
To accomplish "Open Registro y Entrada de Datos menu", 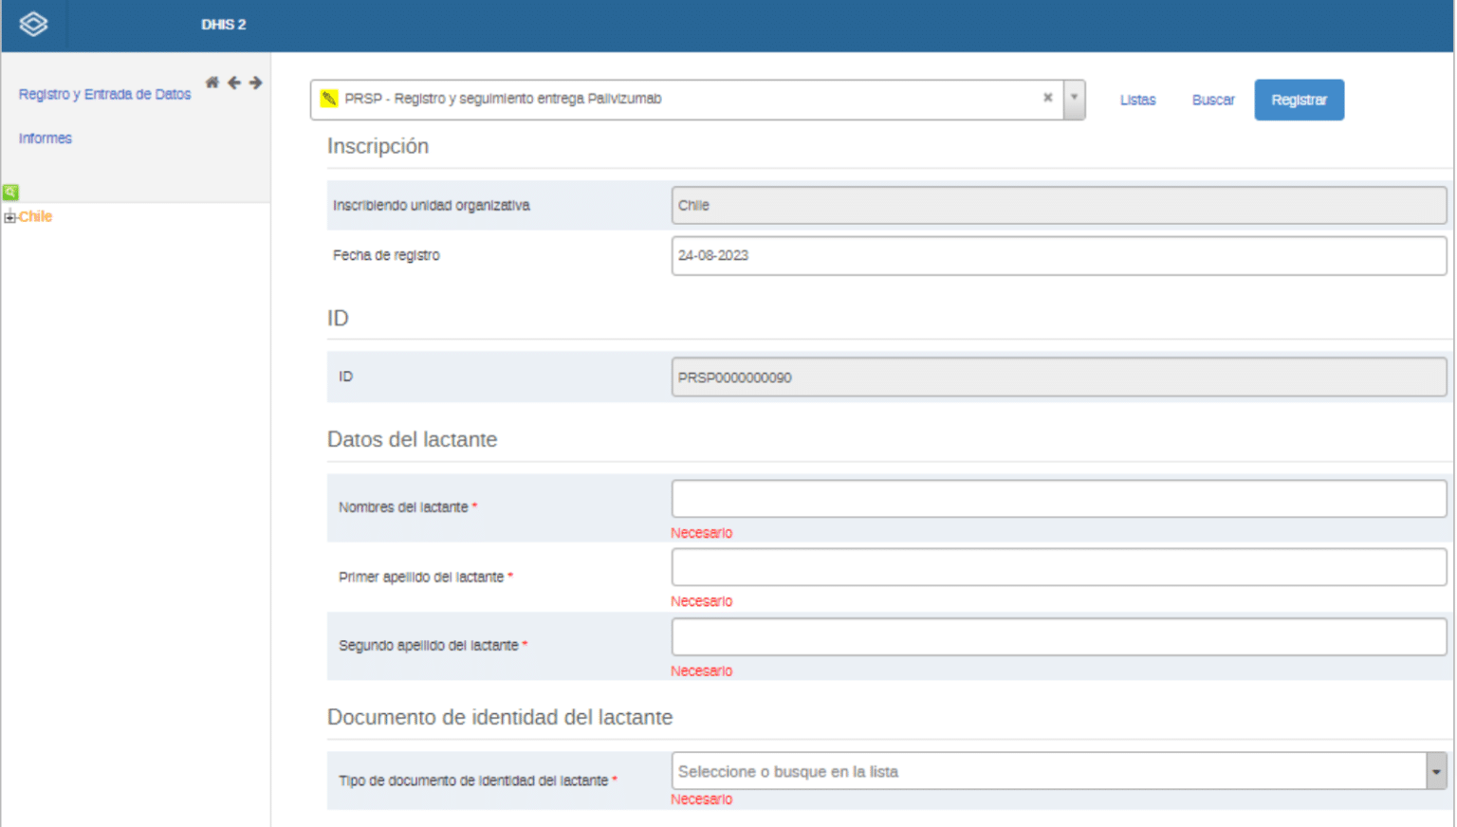I will coord(104,94).
